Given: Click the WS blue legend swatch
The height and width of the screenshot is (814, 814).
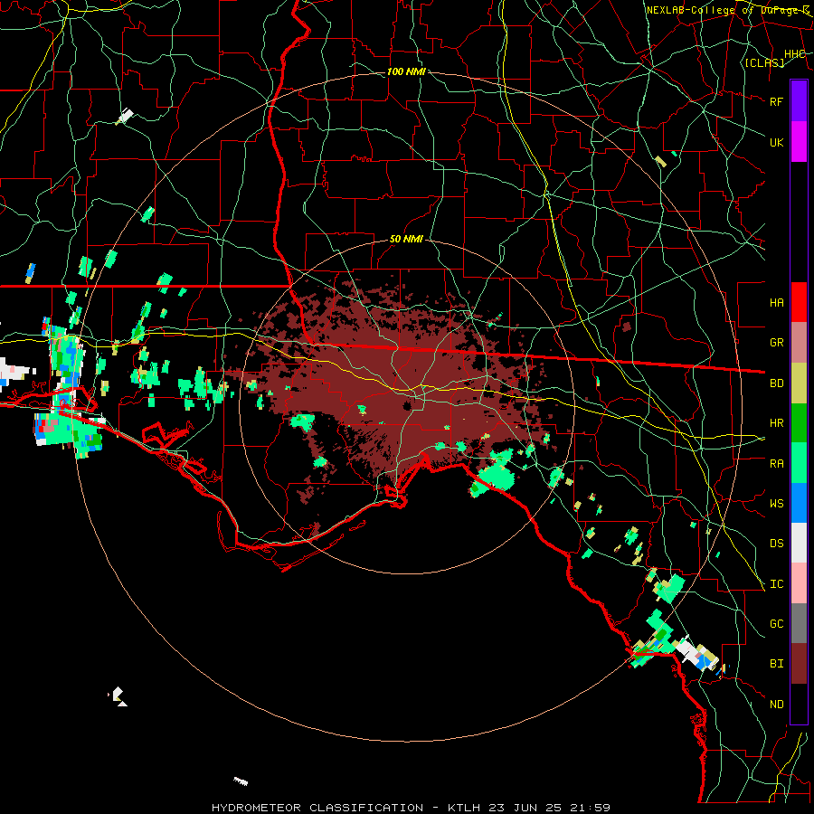Looking at the screenshot, I should click(799, 503).
